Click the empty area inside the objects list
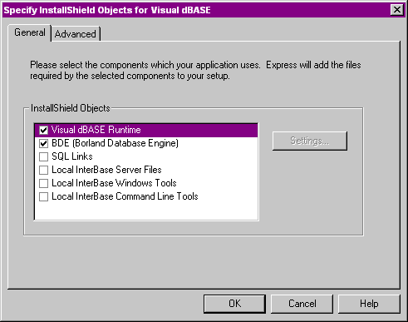408x322 pixels. click(x=146, y=211)
